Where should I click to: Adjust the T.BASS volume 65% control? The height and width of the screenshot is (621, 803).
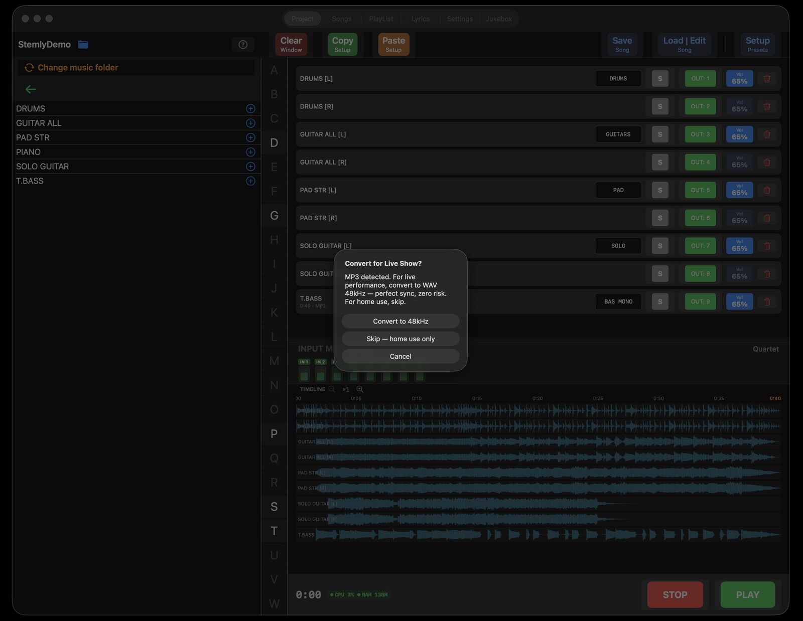[739, 301]
